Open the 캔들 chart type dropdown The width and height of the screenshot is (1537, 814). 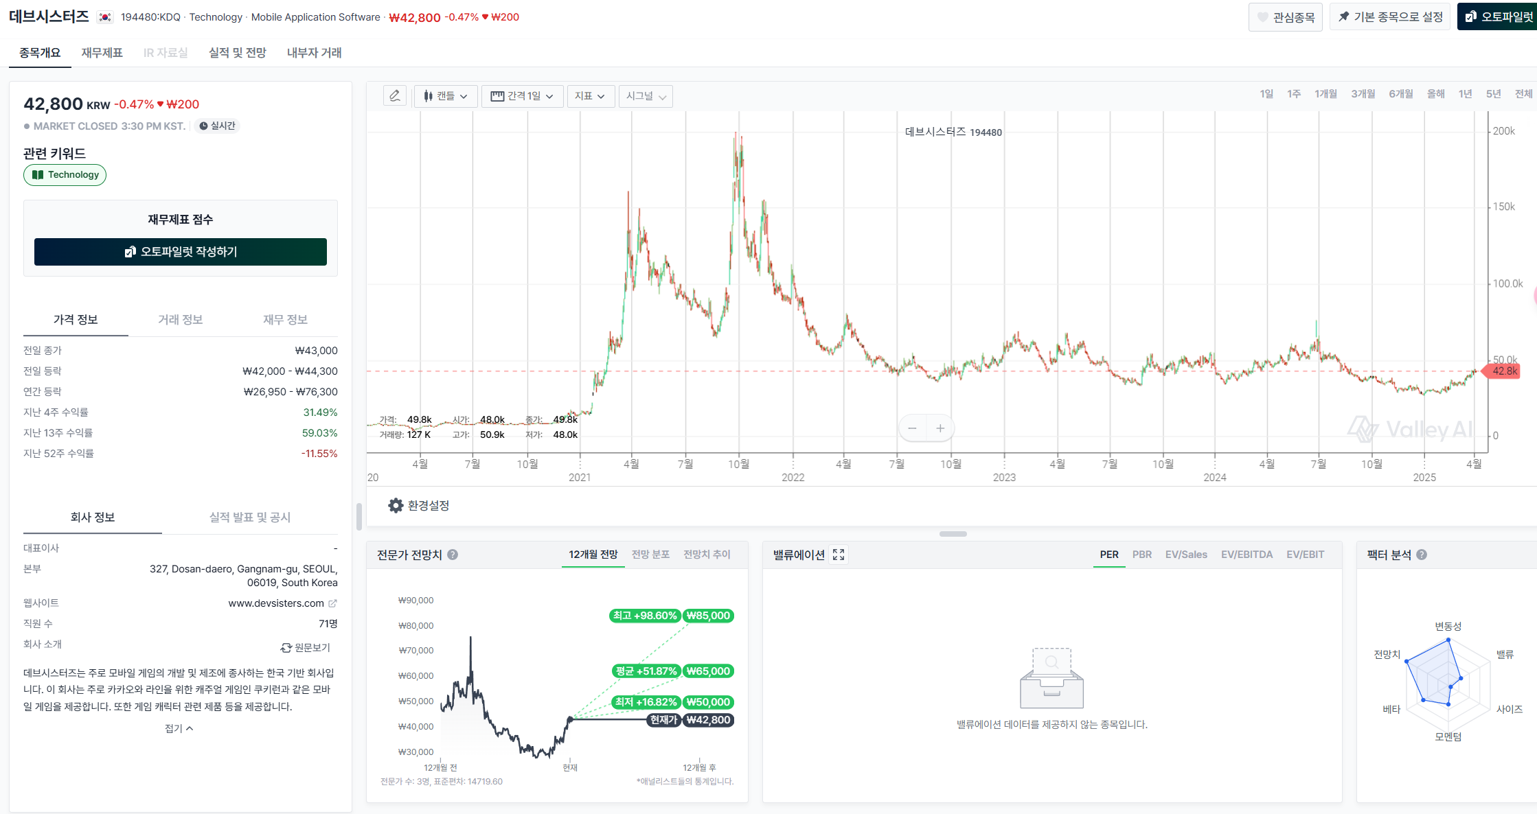coord(445,96)
